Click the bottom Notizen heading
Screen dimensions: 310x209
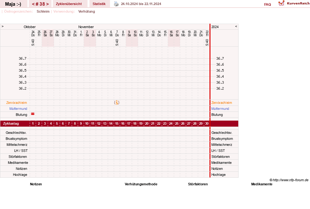pos(36,184)
